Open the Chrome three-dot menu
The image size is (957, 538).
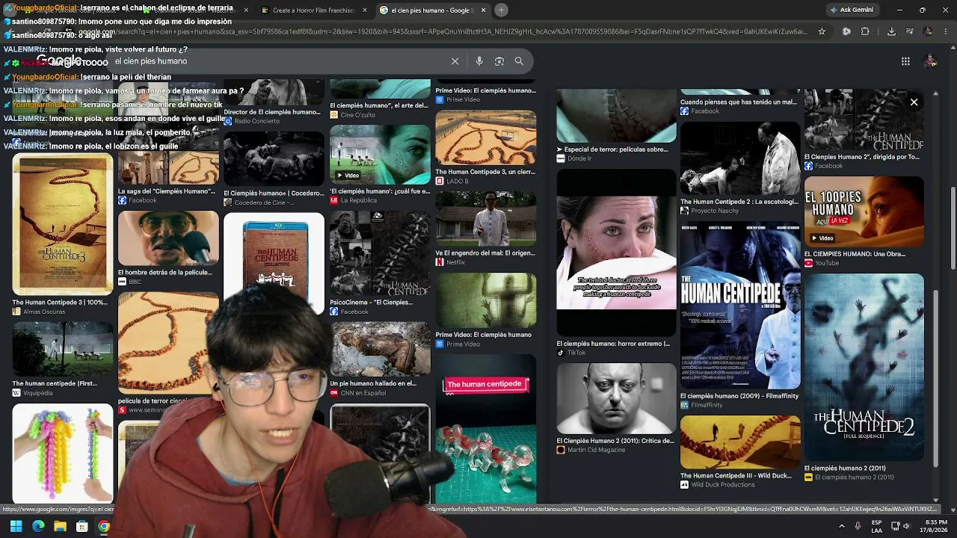point(946,31)
